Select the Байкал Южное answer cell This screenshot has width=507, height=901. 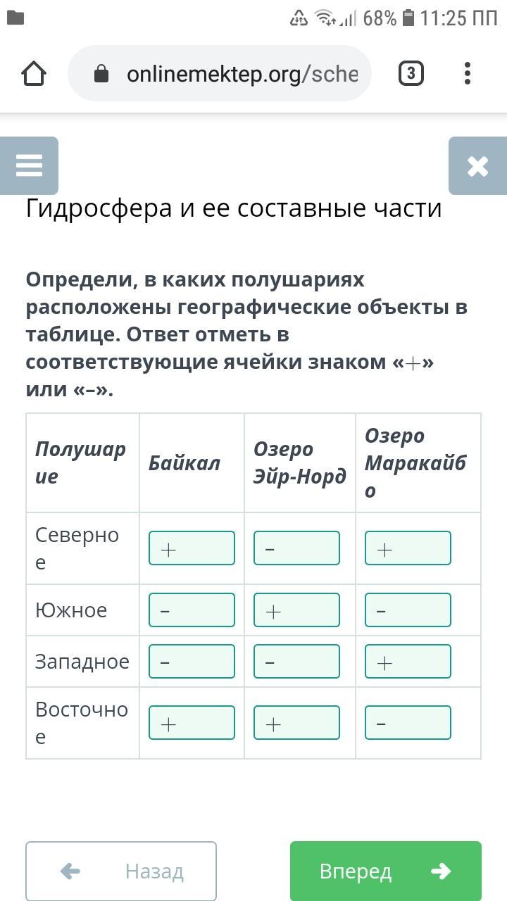(x=192, y=610)
